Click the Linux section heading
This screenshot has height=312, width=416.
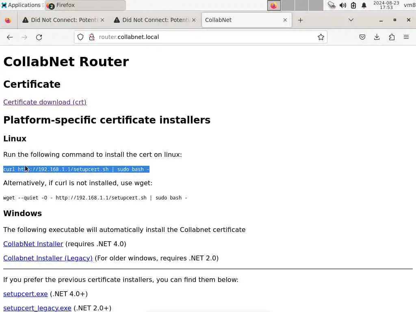pos(15,139)
